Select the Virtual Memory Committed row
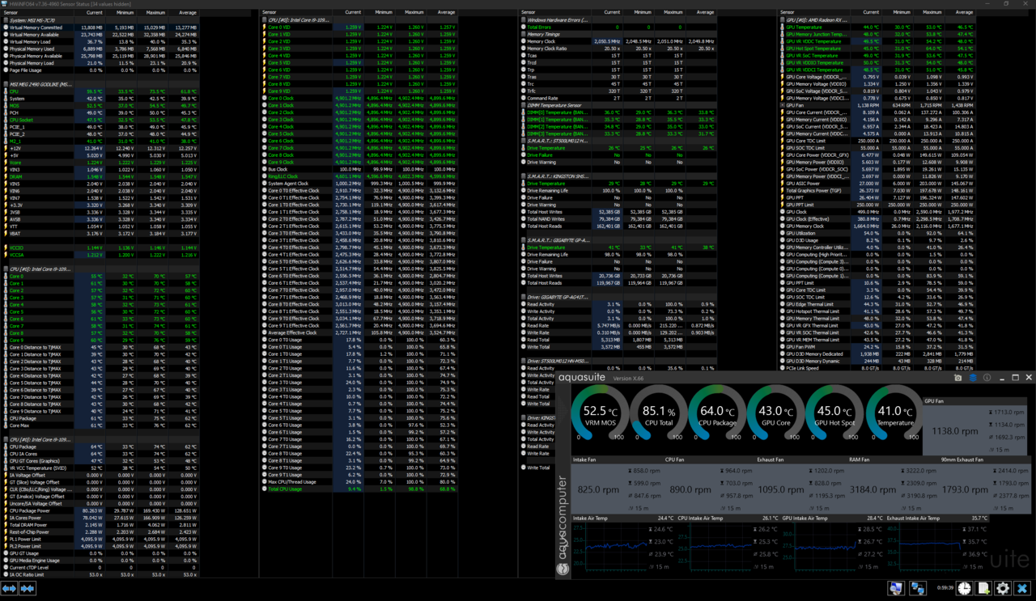The image size is (1036, 601). click(x=36, y=28)
